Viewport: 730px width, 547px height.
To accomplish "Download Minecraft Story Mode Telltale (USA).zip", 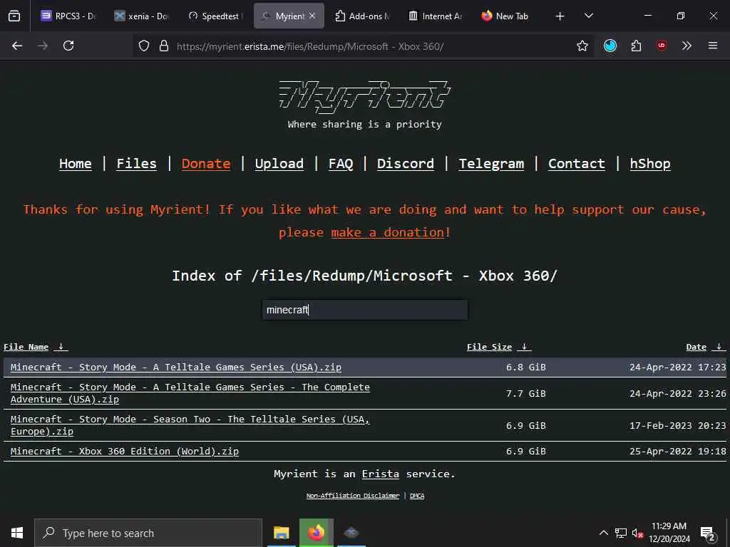I will 176,367.
